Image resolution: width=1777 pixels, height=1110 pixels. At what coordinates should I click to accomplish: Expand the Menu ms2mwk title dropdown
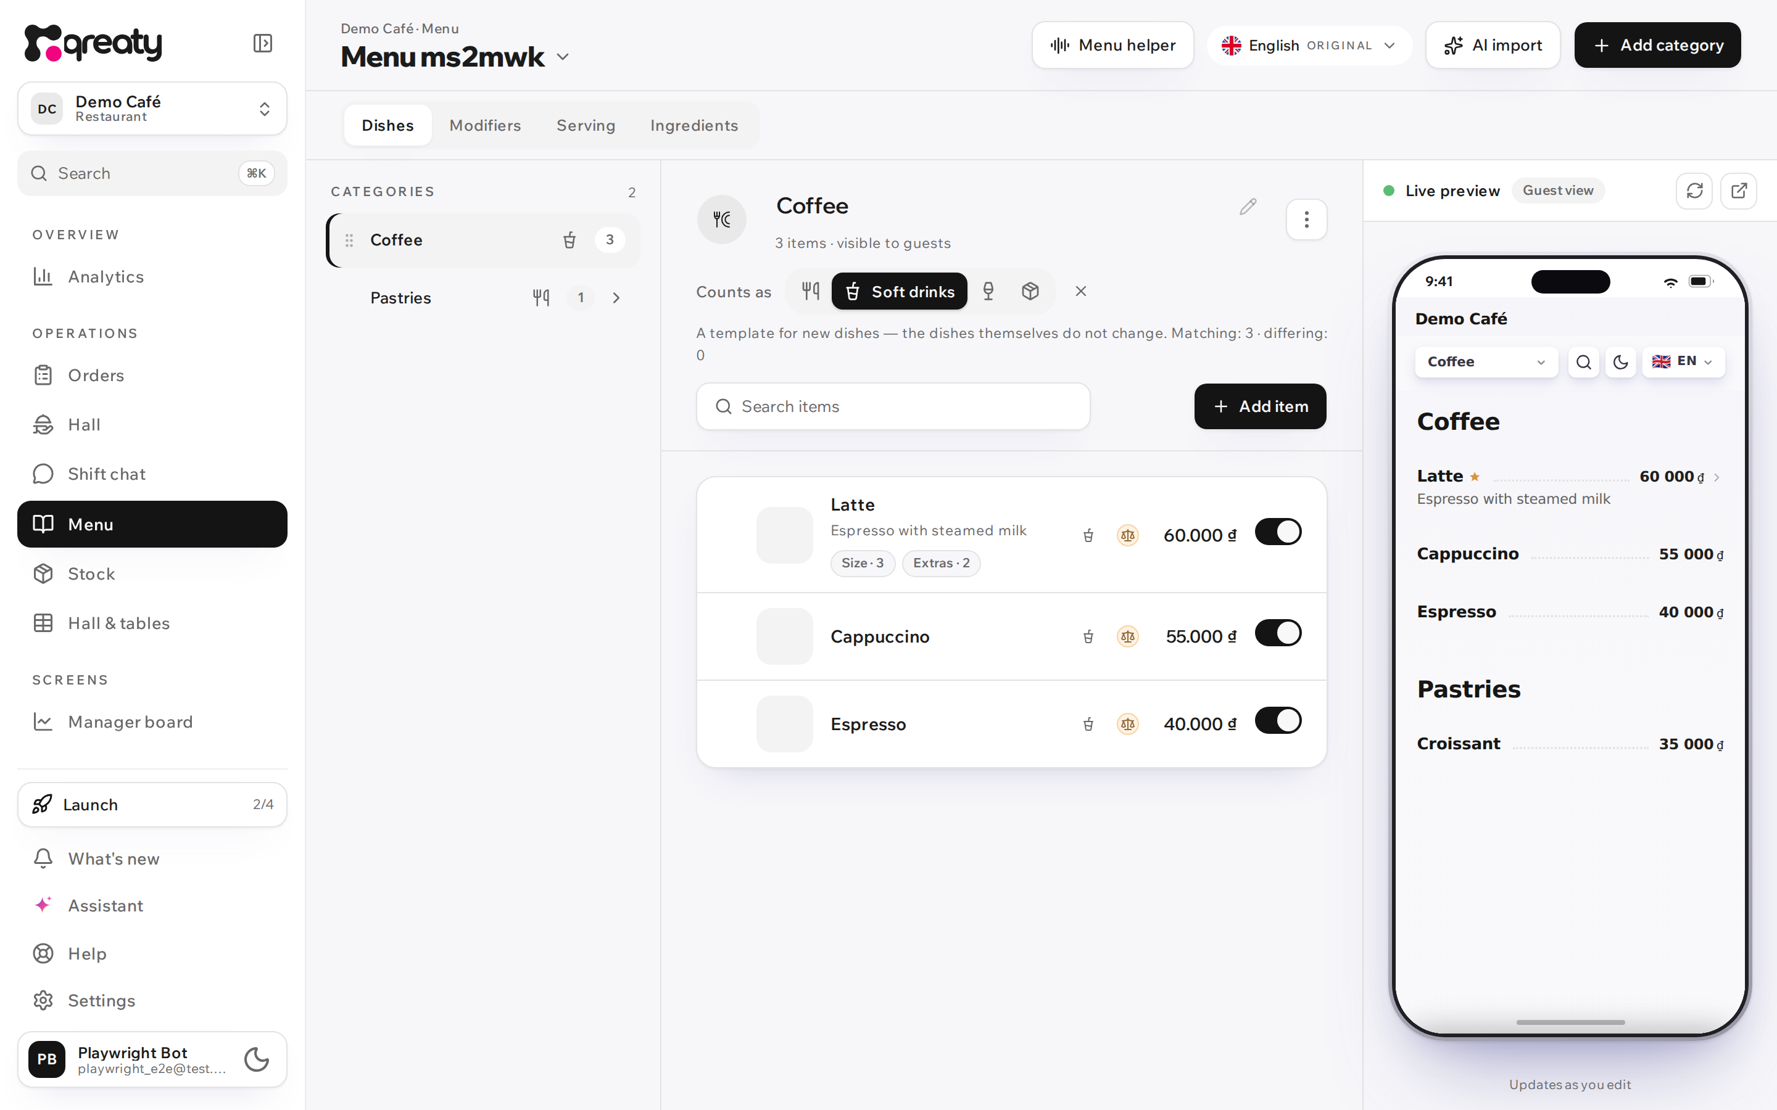[563, 57]
